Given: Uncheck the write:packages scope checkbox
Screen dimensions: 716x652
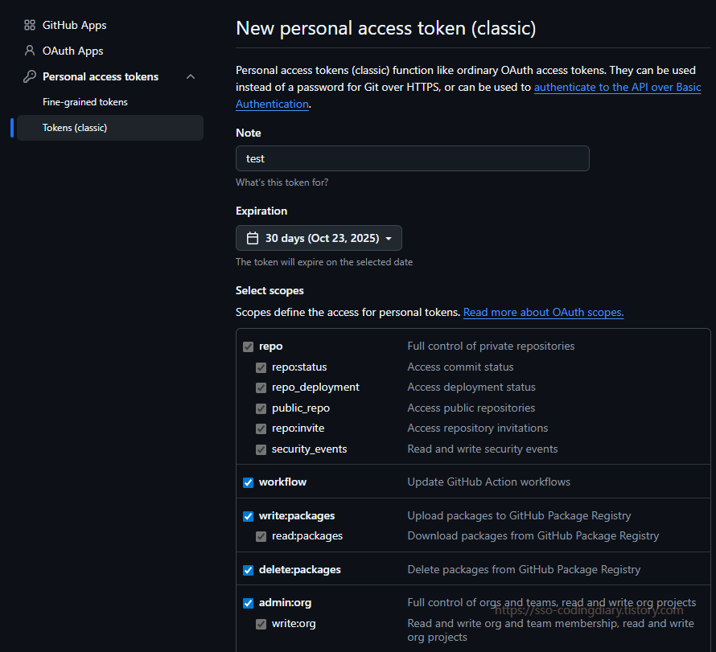Looking at the screenshot, I should pyautogui.click(x=248, y=516).
